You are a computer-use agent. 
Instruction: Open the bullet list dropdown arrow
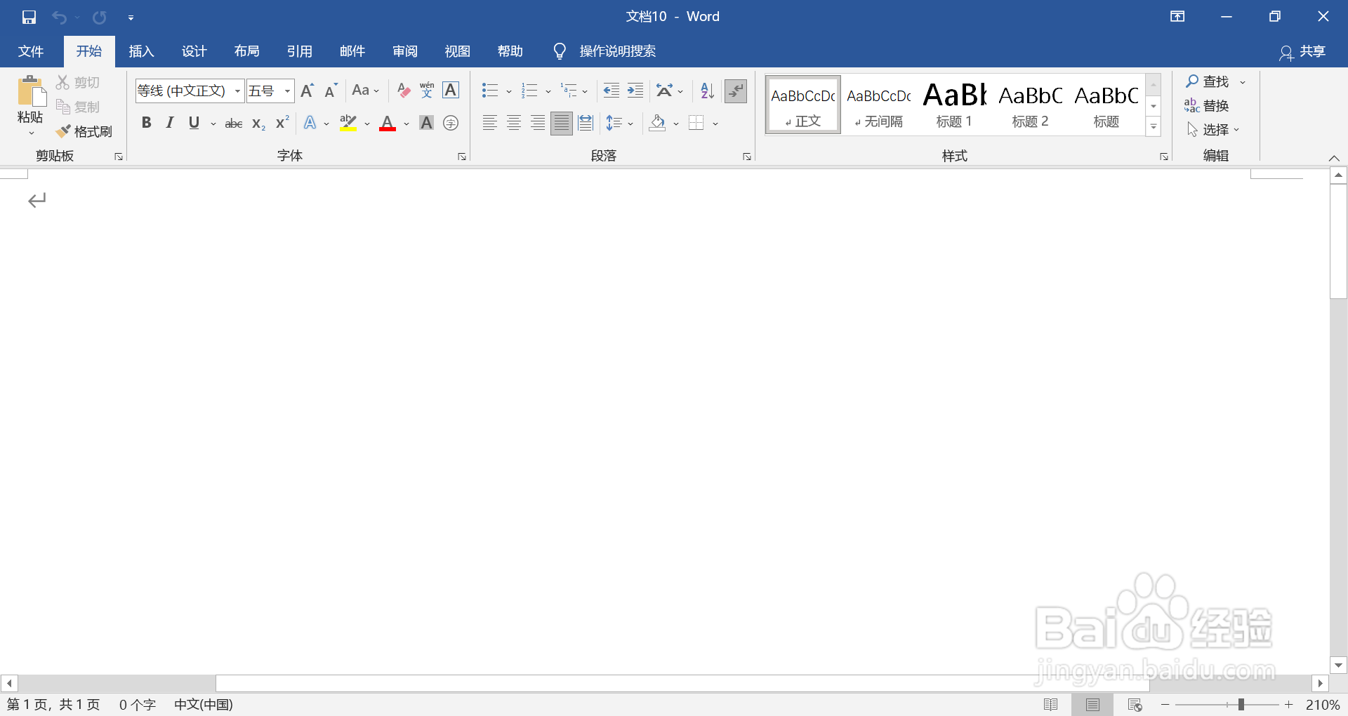coord(509,91)
